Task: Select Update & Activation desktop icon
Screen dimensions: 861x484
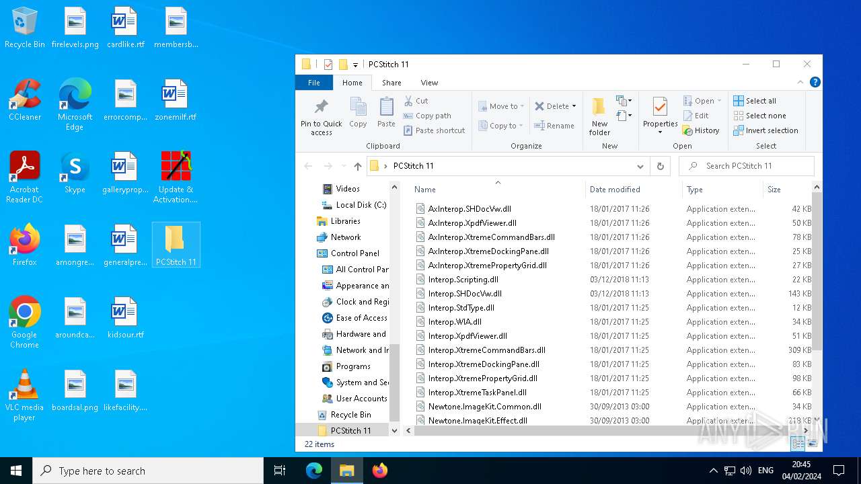Action: [176, 177]
